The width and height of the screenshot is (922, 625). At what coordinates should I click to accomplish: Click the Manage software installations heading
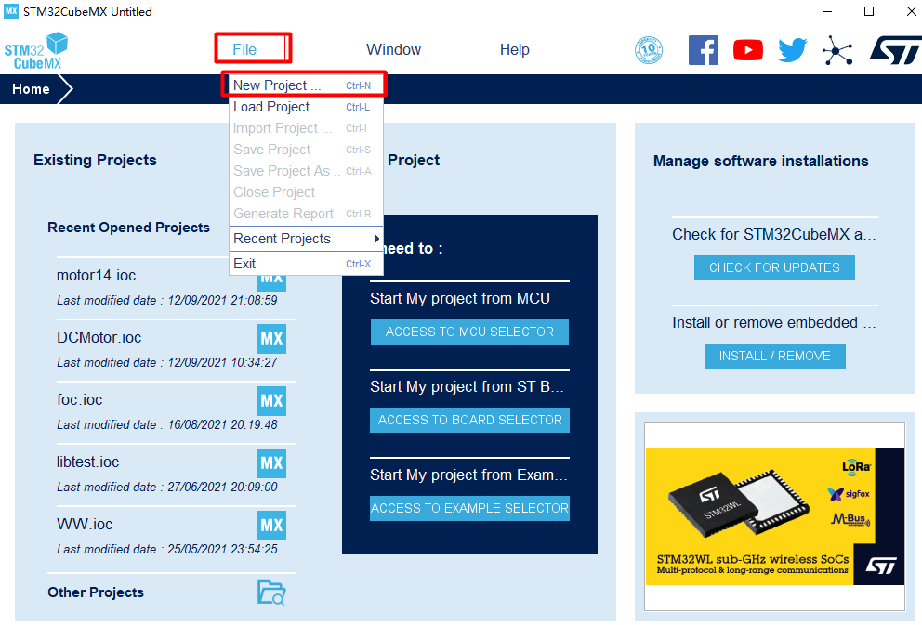[x=760, y=161]
